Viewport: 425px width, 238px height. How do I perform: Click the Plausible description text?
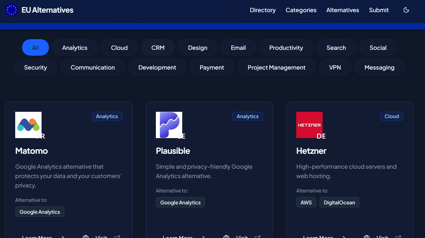coord(204,171)
